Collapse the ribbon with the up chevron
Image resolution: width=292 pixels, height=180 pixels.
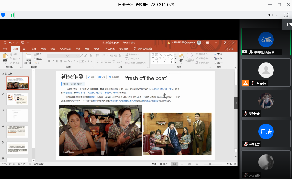(235, 68)
